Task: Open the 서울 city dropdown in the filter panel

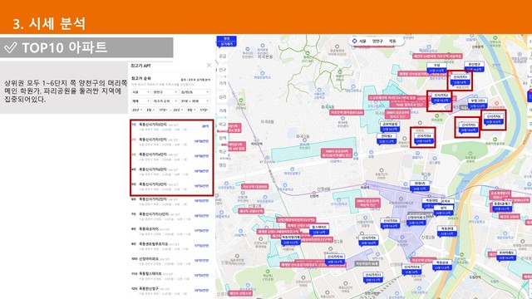Action: click(x=140, y=92)
